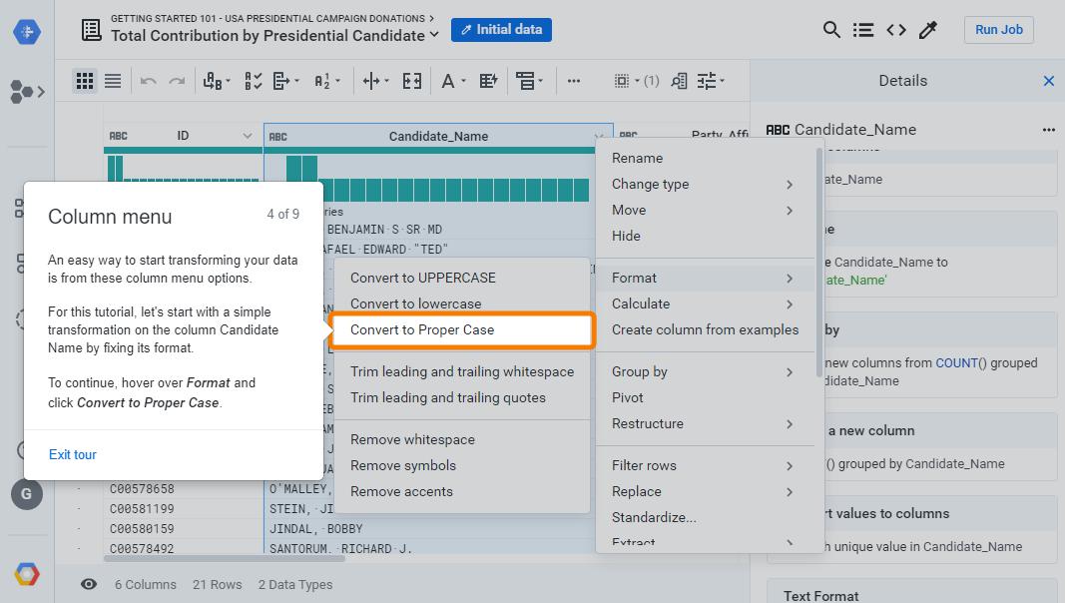The width and height of the screenshot is (1065, 603).
Task: Open the search icon in the top bar
Action: point(831,30)
